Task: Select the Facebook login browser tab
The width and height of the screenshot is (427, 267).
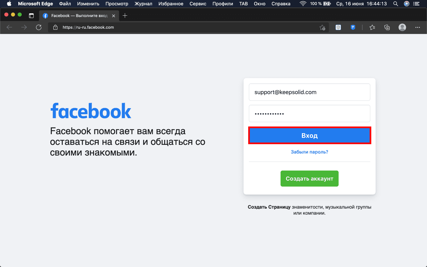Action: (x=77, y=16)
